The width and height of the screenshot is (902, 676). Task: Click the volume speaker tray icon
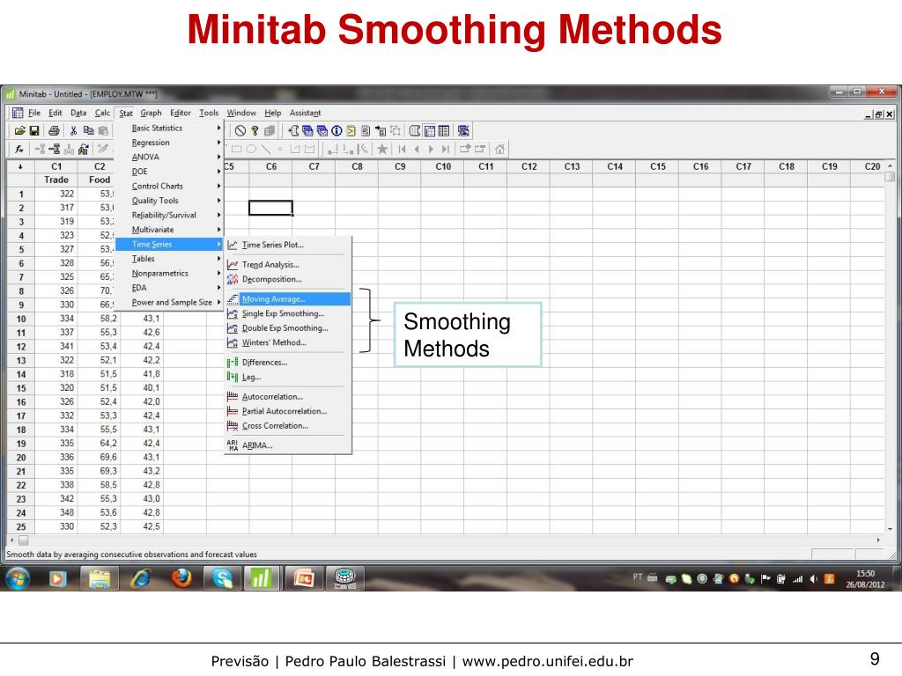pos(813,579)
